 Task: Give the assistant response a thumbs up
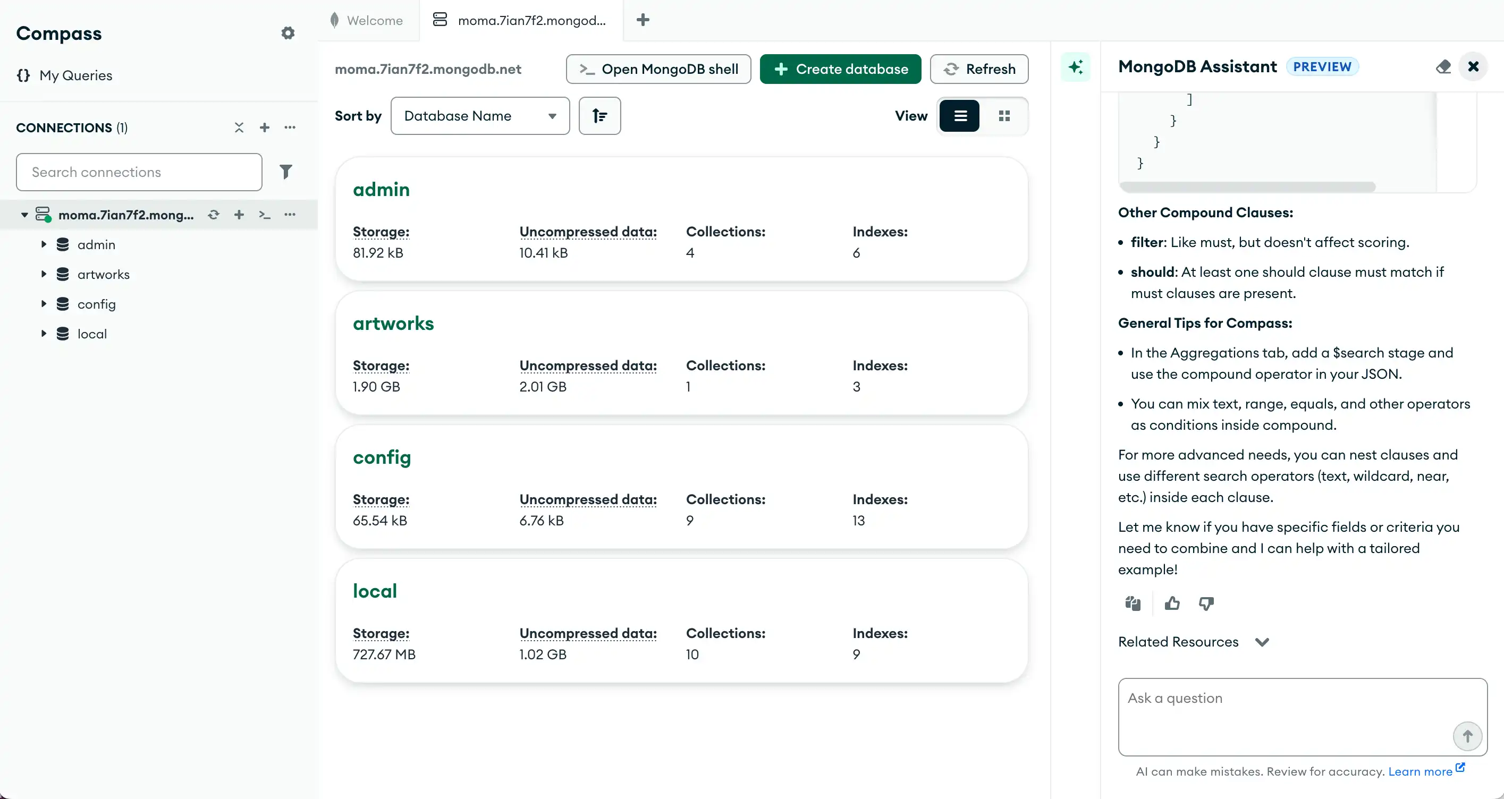pos(1172,603)
